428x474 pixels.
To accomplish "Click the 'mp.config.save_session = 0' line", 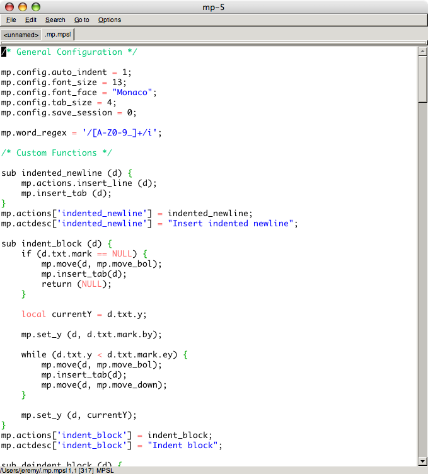I will pos(69,112).
